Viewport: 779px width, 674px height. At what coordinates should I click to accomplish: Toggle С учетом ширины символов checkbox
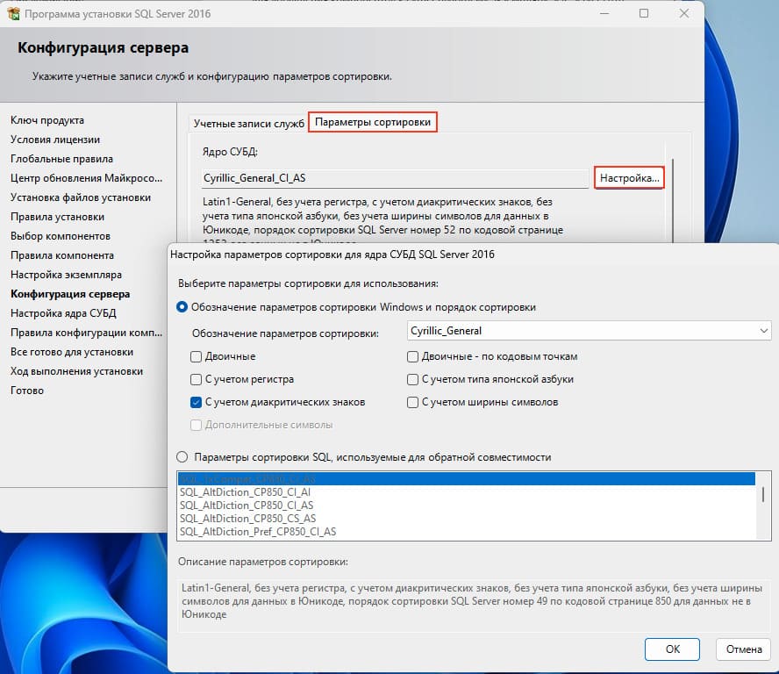412,402
